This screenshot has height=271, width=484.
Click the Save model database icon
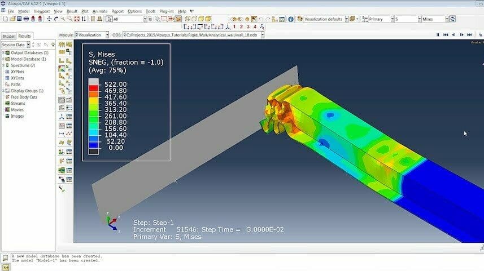[x=20, y=19]
